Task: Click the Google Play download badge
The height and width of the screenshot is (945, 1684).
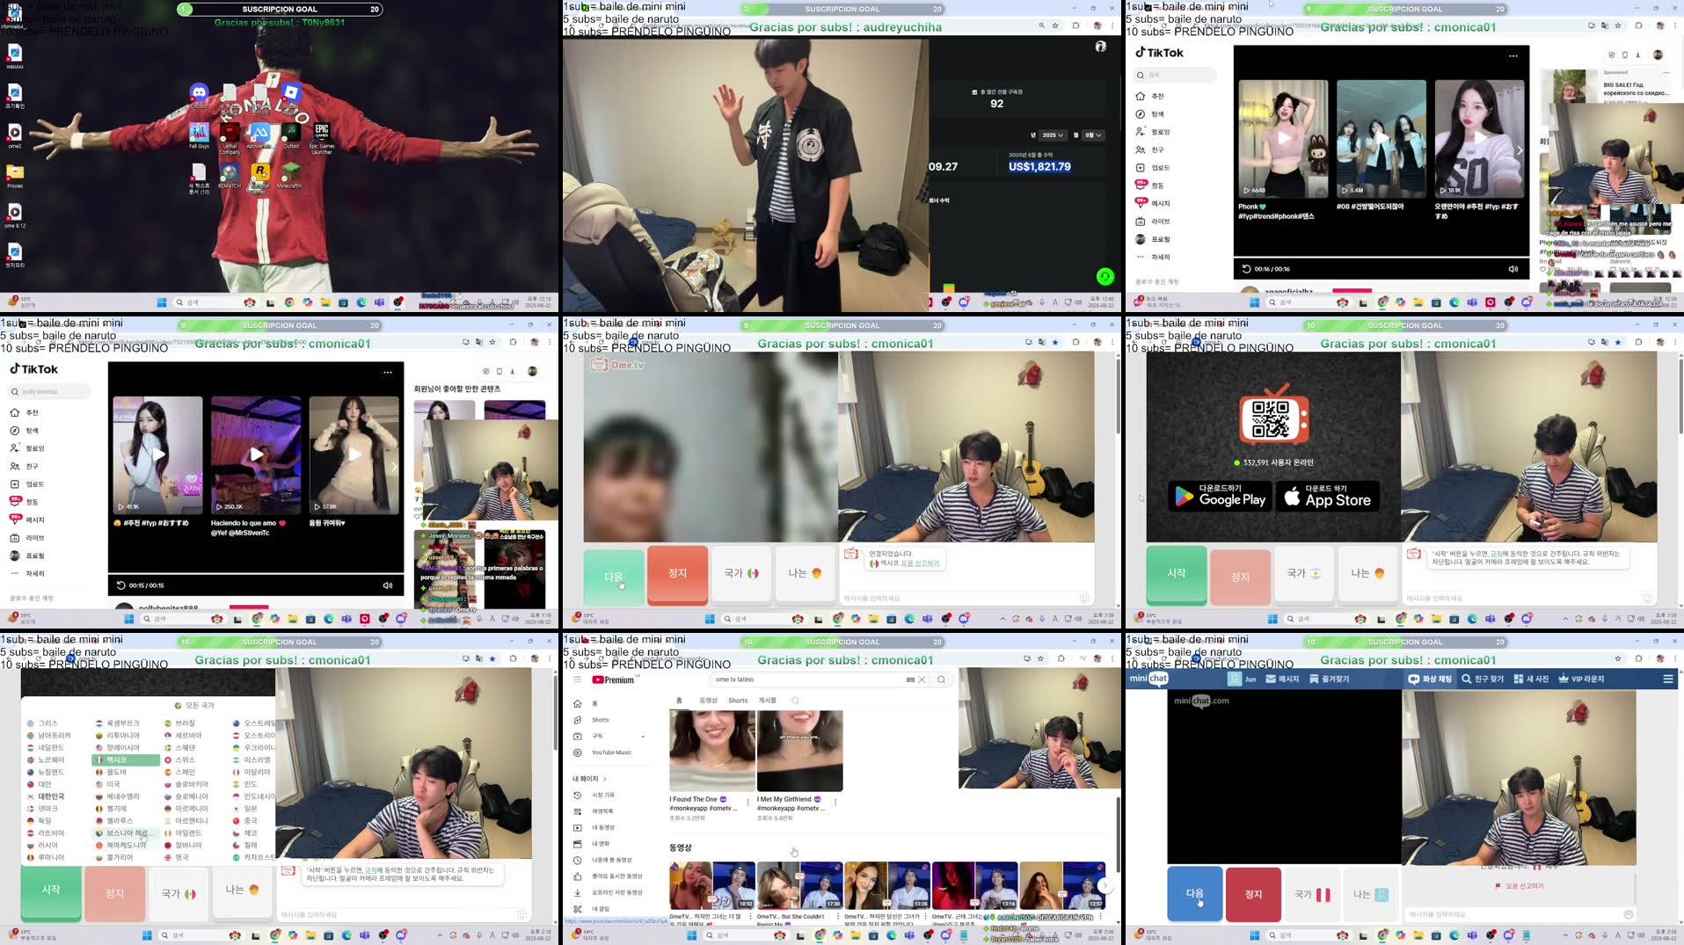Action: tap(1221, 497)
